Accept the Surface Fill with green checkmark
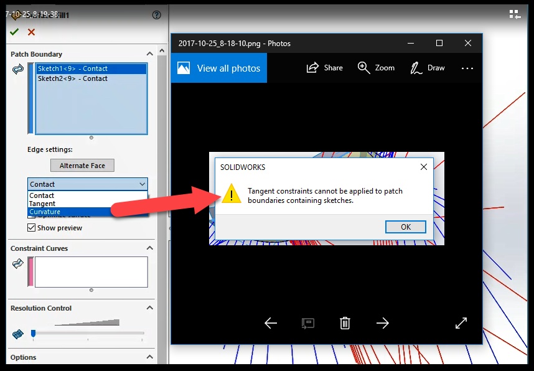Image resolution: width=534 pixels, height=371 pixels. point(14,32)
